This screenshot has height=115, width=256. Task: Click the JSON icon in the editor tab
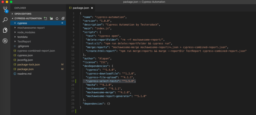70,8
